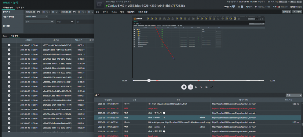Switch to the 경로 탐색 tab

pos(20,7)
